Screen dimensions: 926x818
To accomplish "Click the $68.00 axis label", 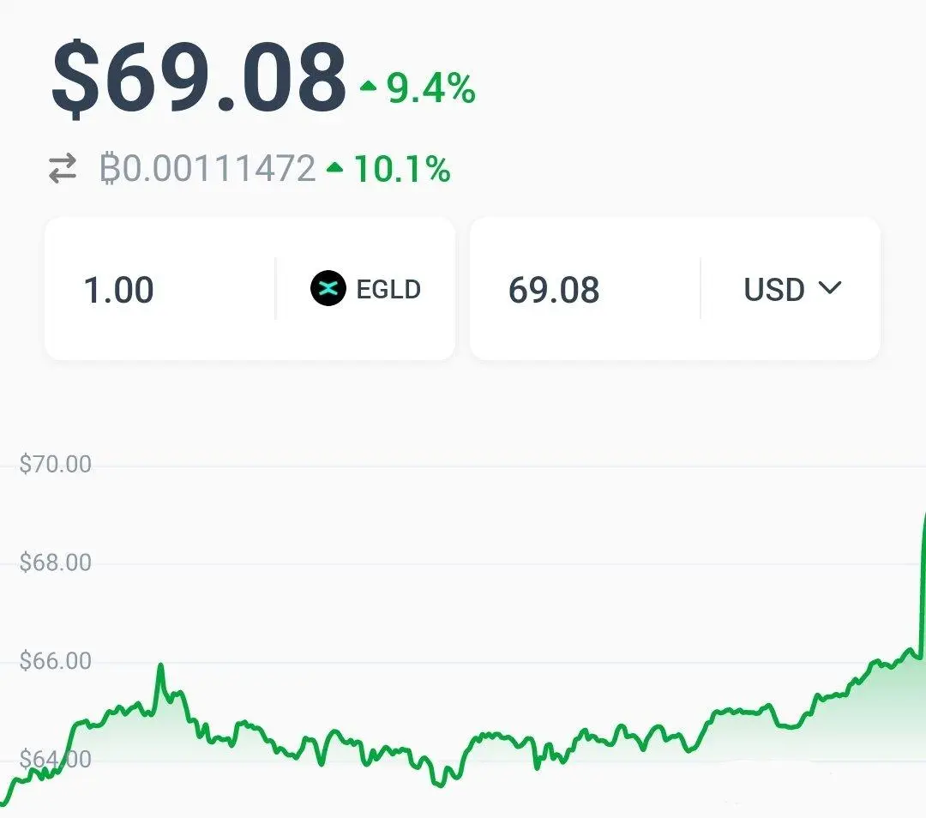I will [x=56, y=562].
